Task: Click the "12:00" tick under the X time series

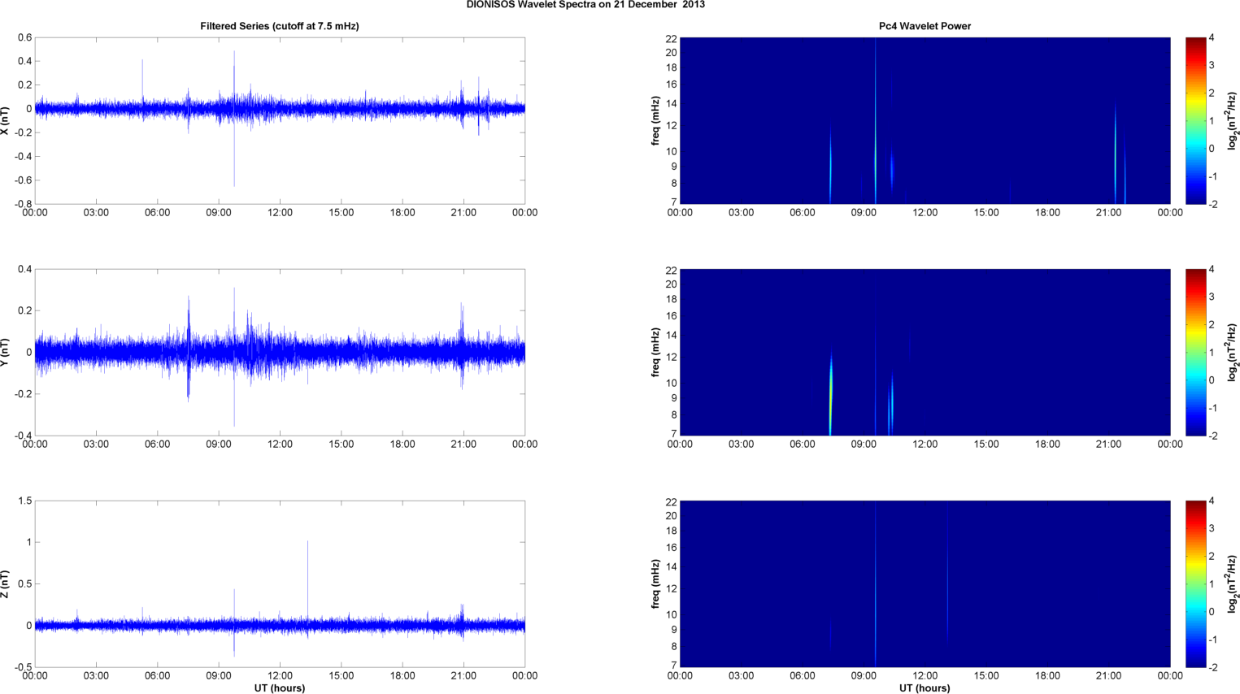Action: [x=280, y=213]
